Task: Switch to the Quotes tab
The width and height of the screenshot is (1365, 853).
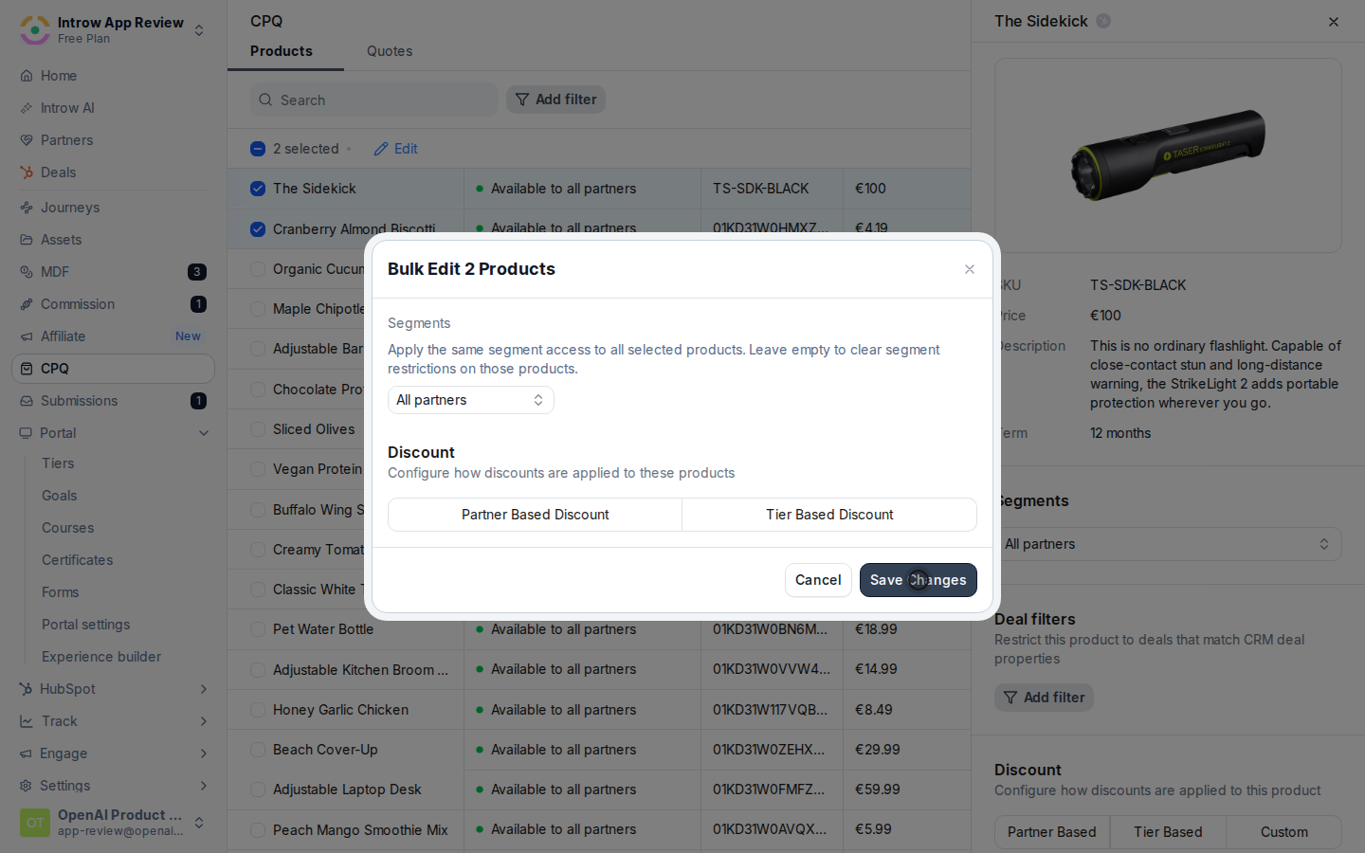Action: click(x=390, y=51)
